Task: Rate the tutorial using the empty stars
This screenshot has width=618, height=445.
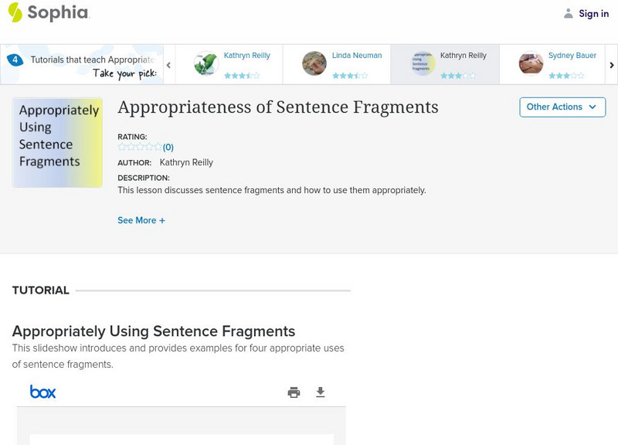Action: pyautogui.click(x=140, y=147)
